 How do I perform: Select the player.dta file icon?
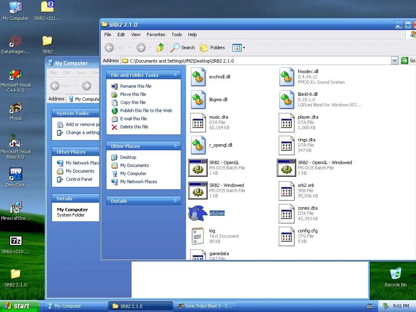pyautogui.click(x=286, y=123)
